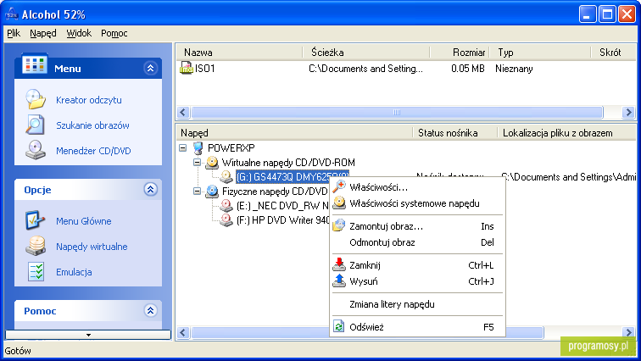
Task: Open the Emulacja options link
Action: pos(74,272)
